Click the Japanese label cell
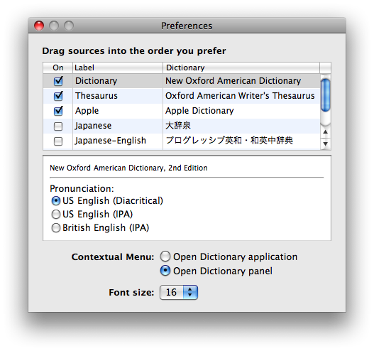The image size is (374, 351). (118, 126)
